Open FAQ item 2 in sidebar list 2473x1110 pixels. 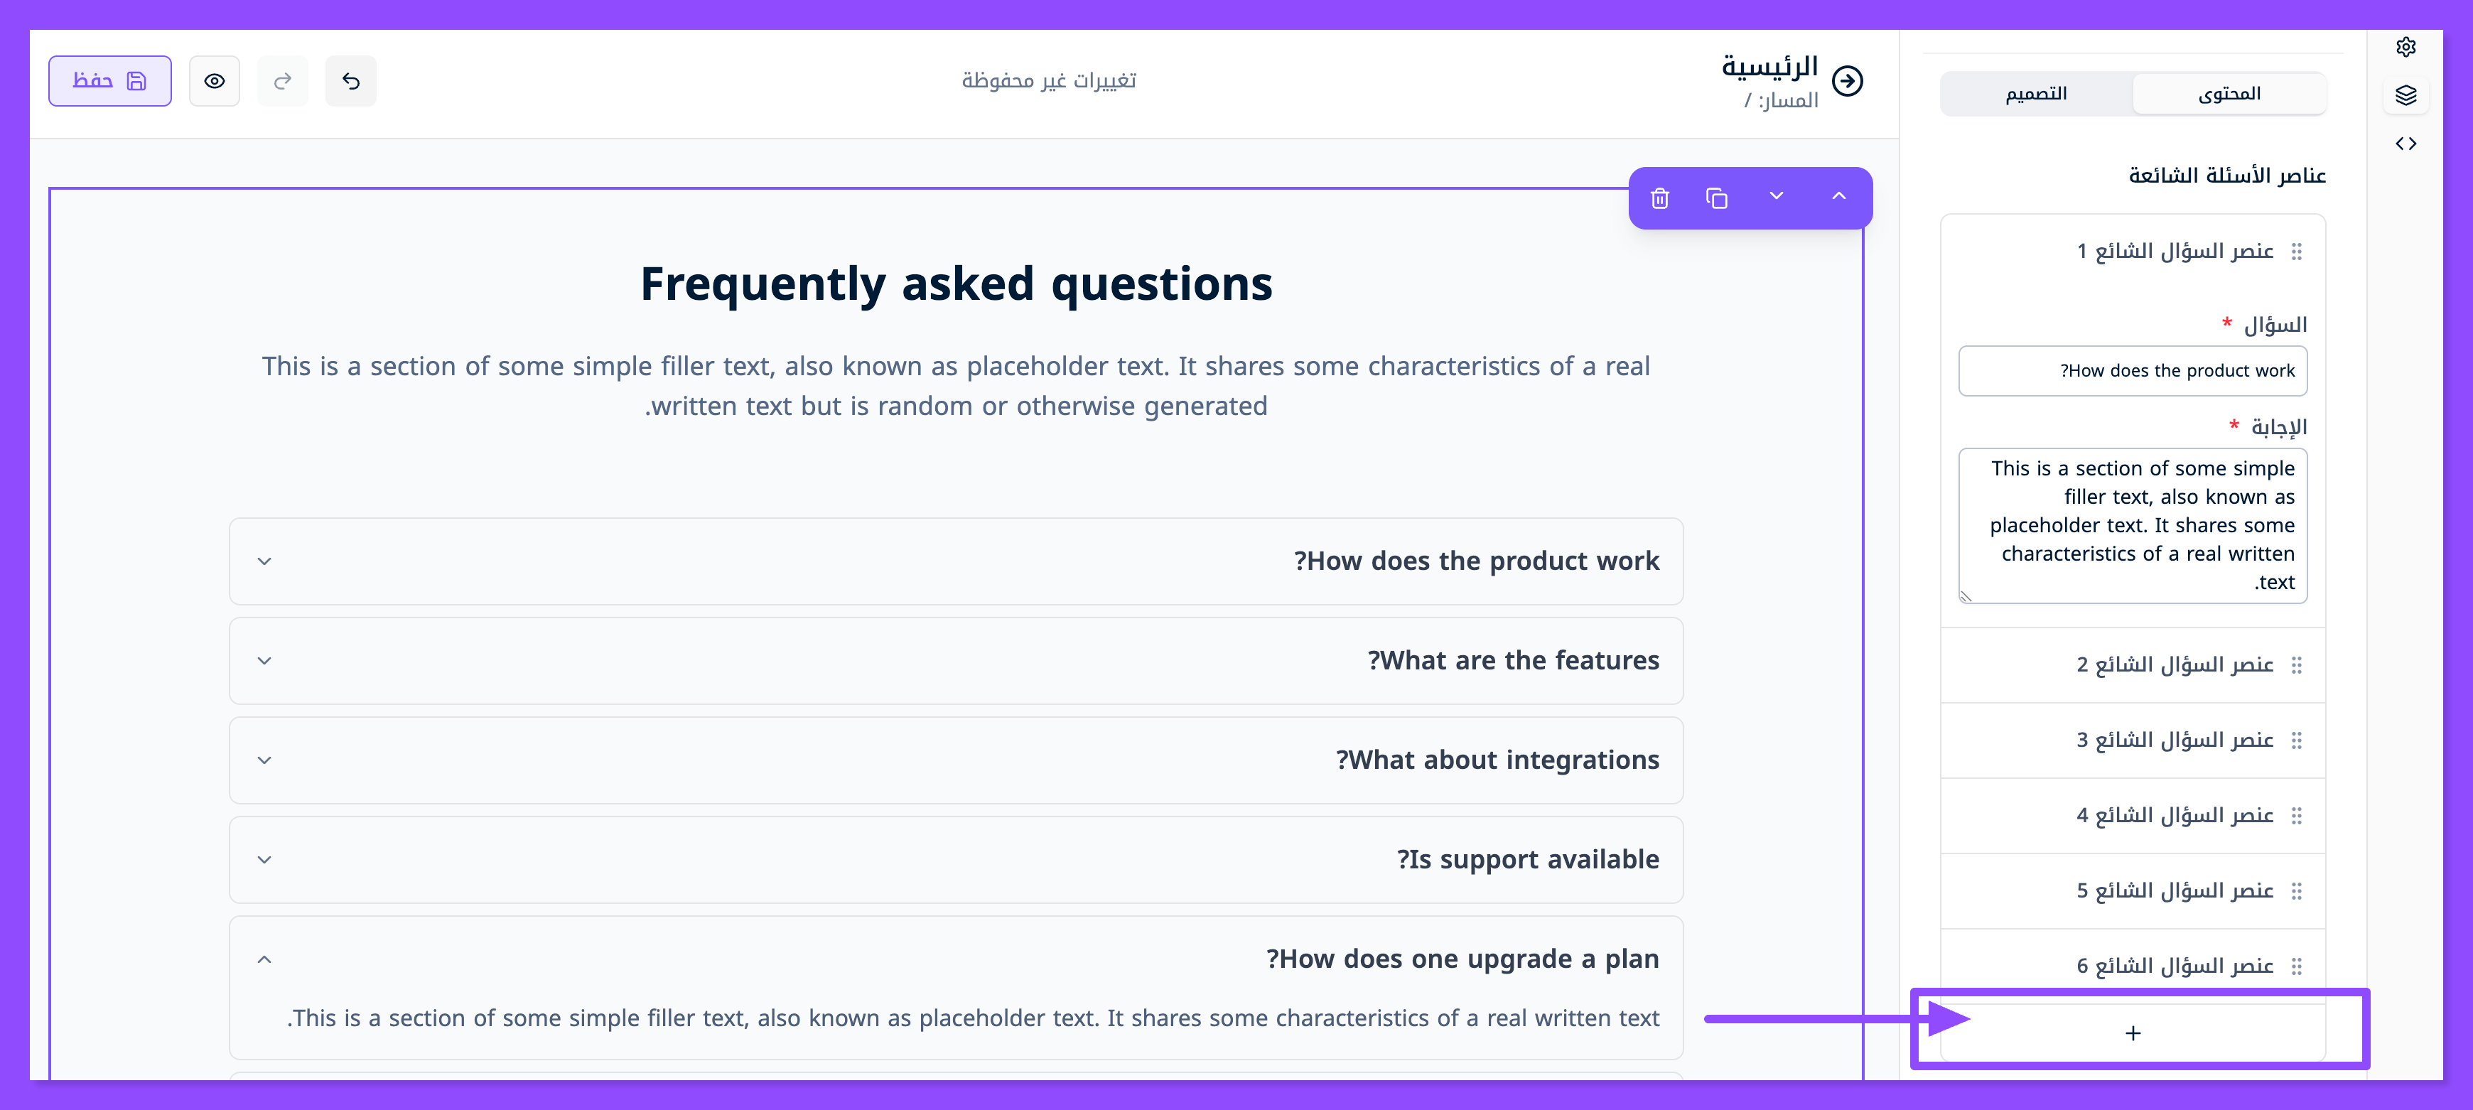pos(2175,664)
